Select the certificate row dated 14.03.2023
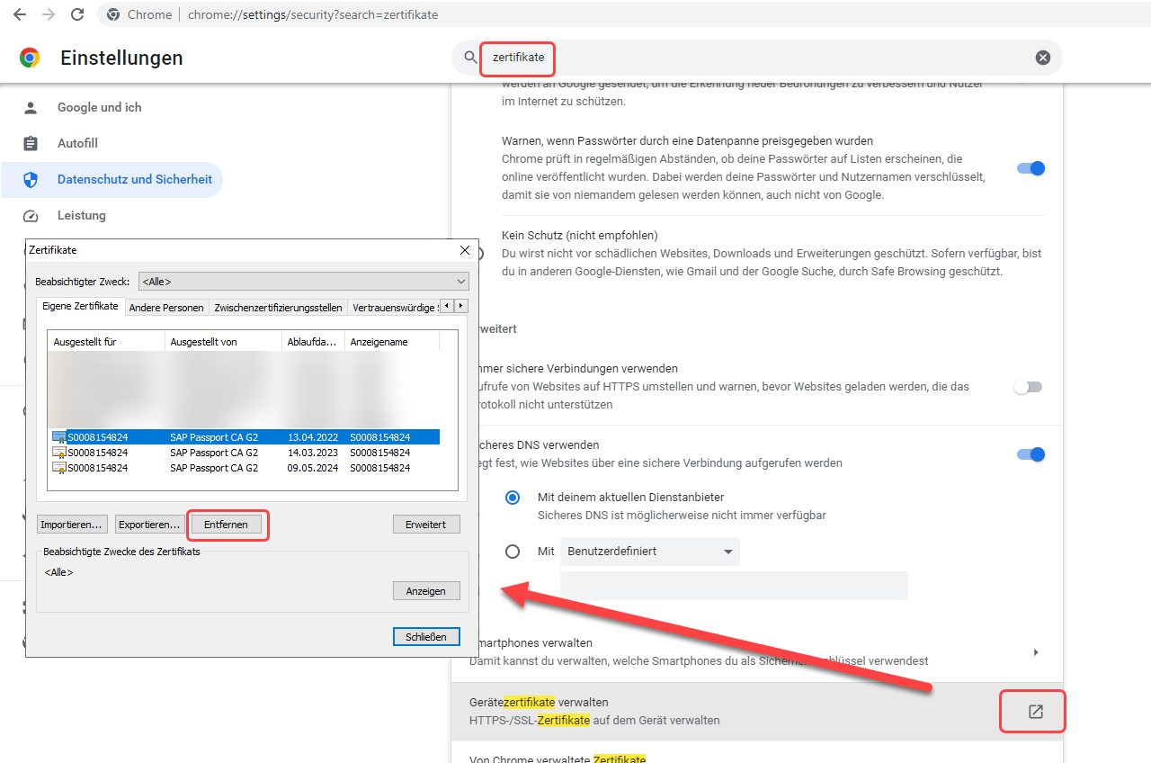 tap(245, 453)
